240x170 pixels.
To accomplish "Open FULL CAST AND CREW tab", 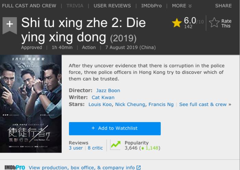I will click(x=29, y=5).
